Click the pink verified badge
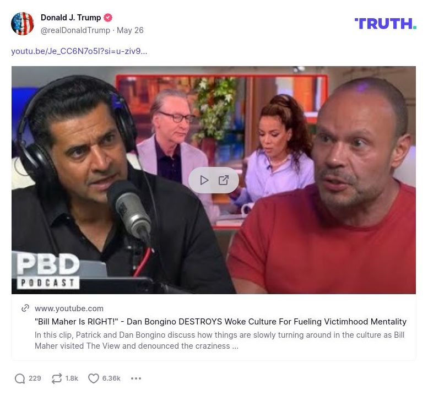Viewport: 428px width, 395px height. [108, 18]
